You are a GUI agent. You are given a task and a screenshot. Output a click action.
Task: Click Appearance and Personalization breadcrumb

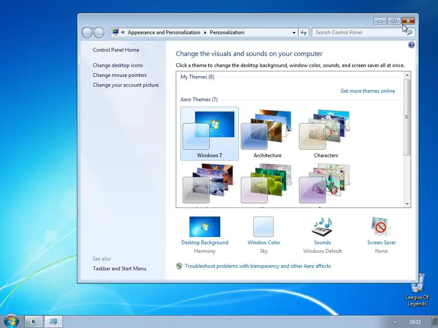pyautogui.click(x=164, y=32)
